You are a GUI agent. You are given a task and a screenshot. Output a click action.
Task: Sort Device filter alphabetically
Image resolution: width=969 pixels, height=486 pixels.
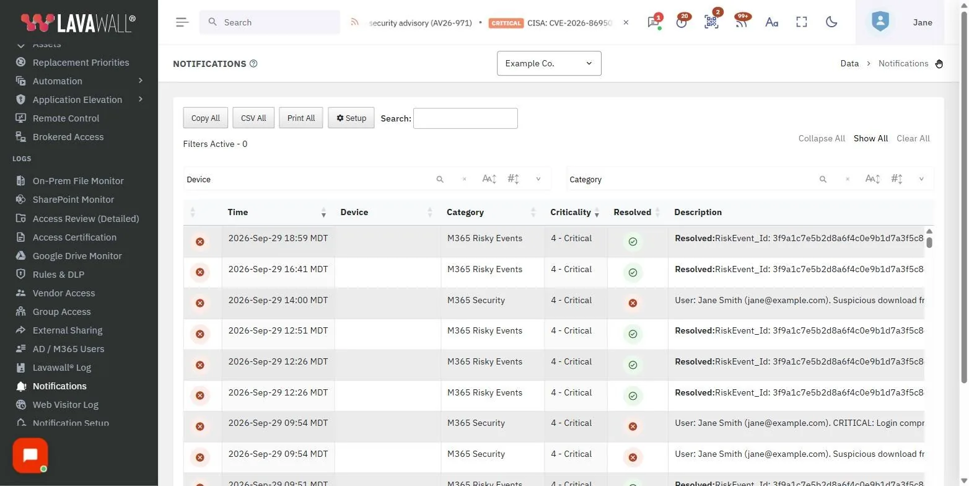coord(489,179)
